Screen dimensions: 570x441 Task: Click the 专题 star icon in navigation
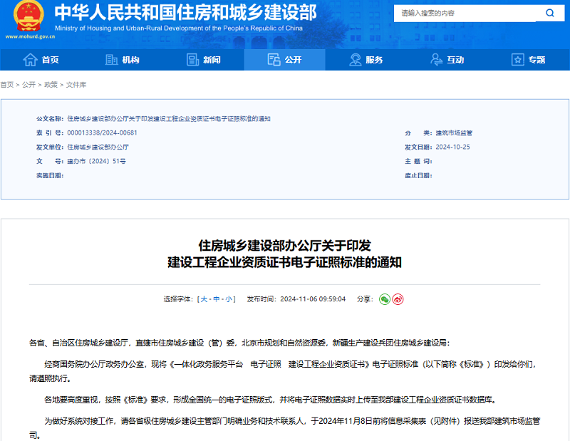[x=516, y=60]
